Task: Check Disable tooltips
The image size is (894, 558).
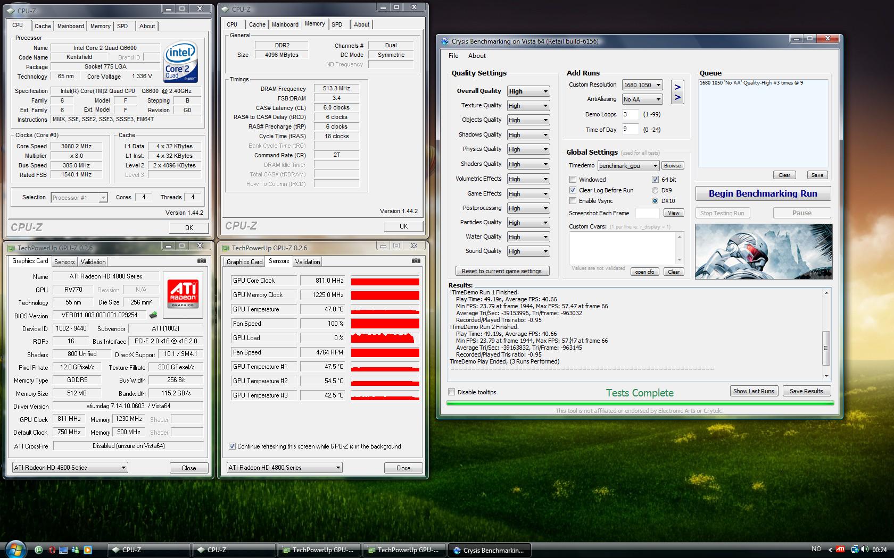Action: tap(452, 392)
